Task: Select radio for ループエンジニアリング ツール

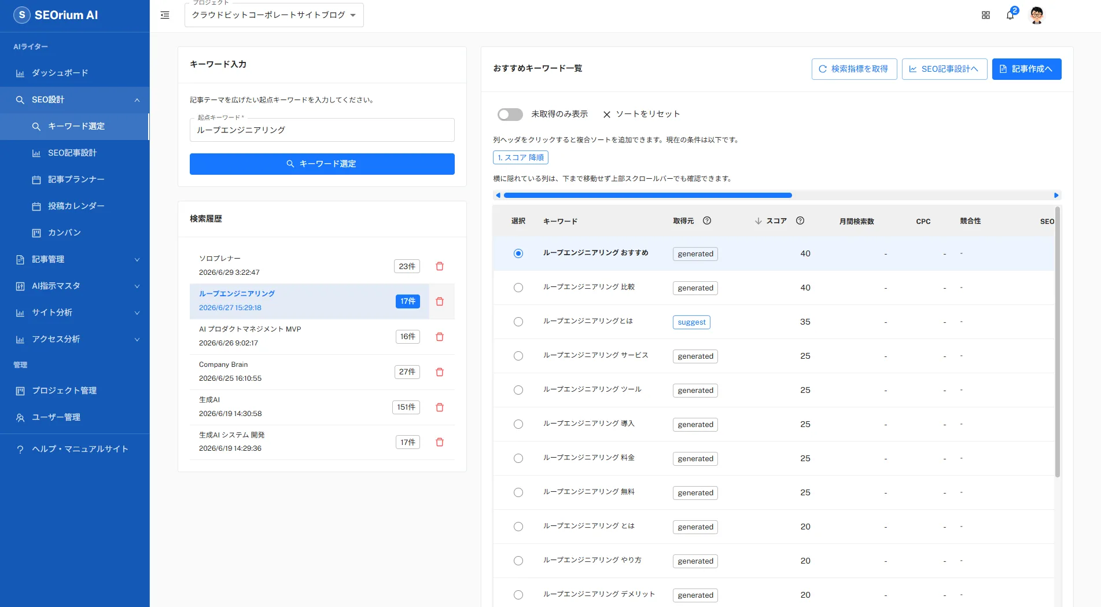Action: [518, 390]
